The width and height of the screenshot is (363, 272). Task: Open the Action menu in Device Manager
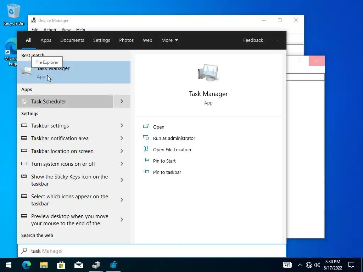50,30
